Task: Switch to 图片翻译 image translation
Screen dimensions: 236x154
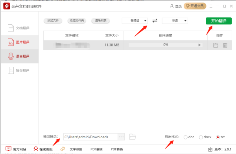Action: tap(20, 42)
